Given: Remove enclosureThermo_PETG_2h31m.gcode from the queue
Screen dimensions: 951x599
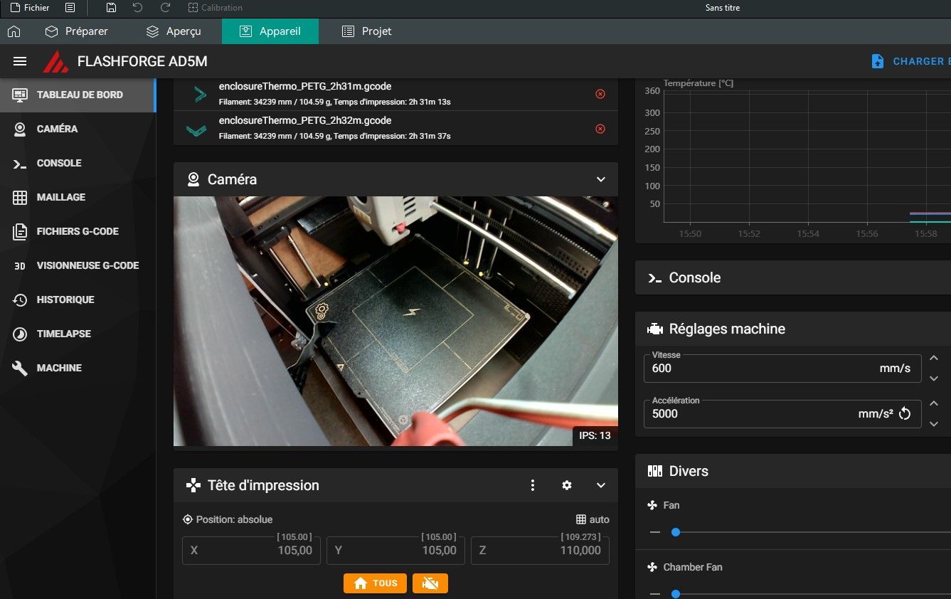Looking at the screenshot, I should (600, 94).
